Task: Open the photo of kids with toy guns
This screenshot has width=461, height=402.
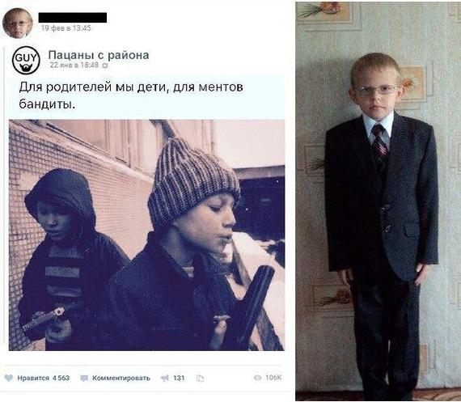Action: [146, 235]
